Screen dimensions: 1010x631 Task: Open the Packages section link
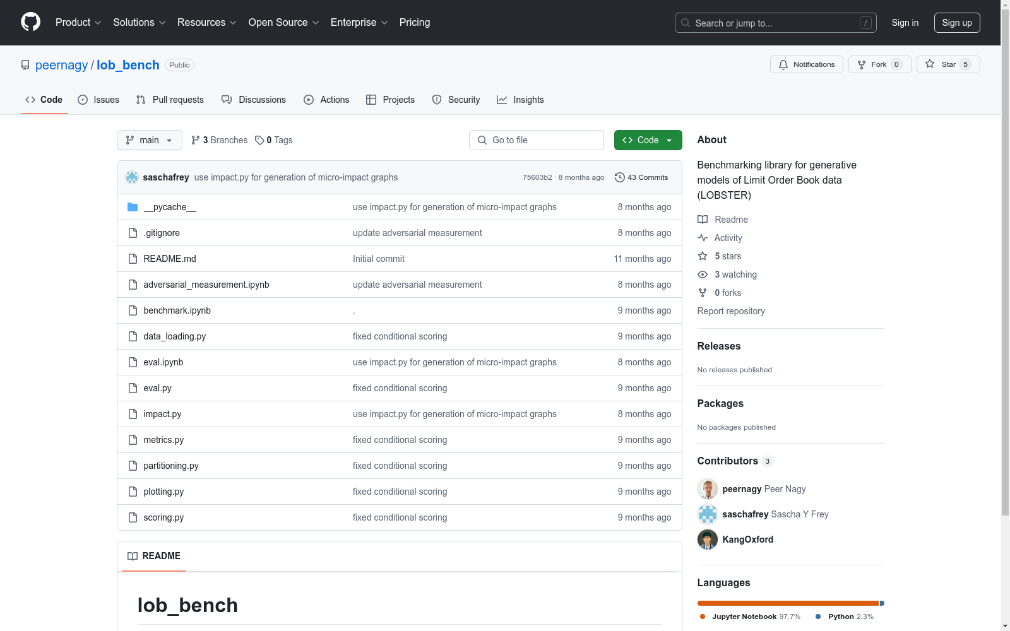pos(720,403)
